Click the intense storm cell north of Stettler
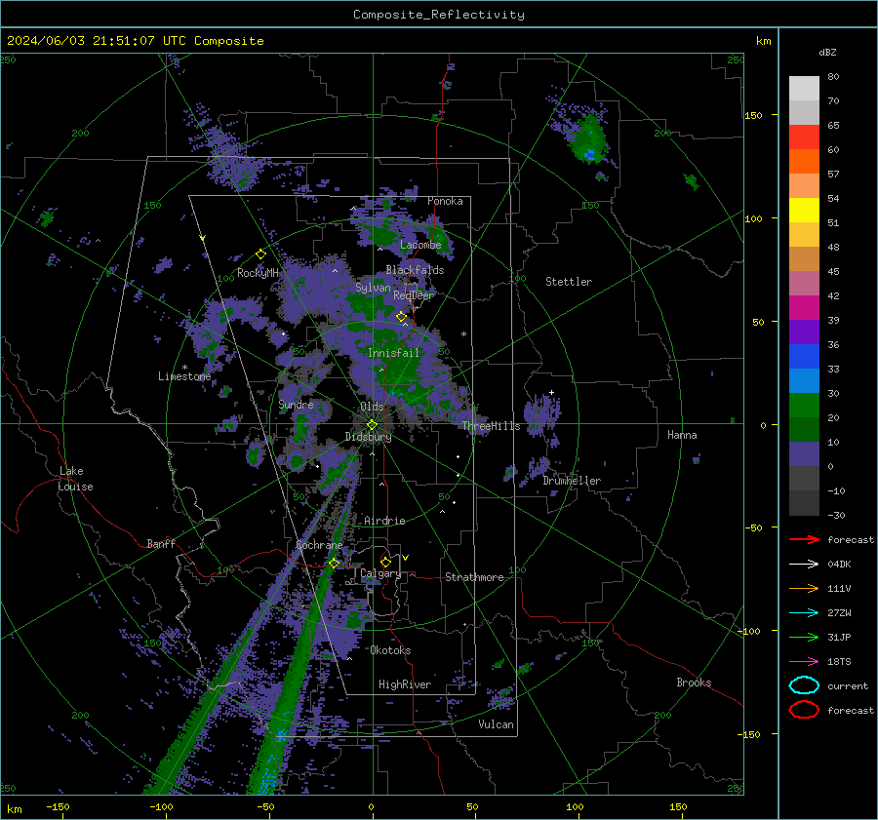This screenshot has width=878, height=820. (x=588, y=140)
